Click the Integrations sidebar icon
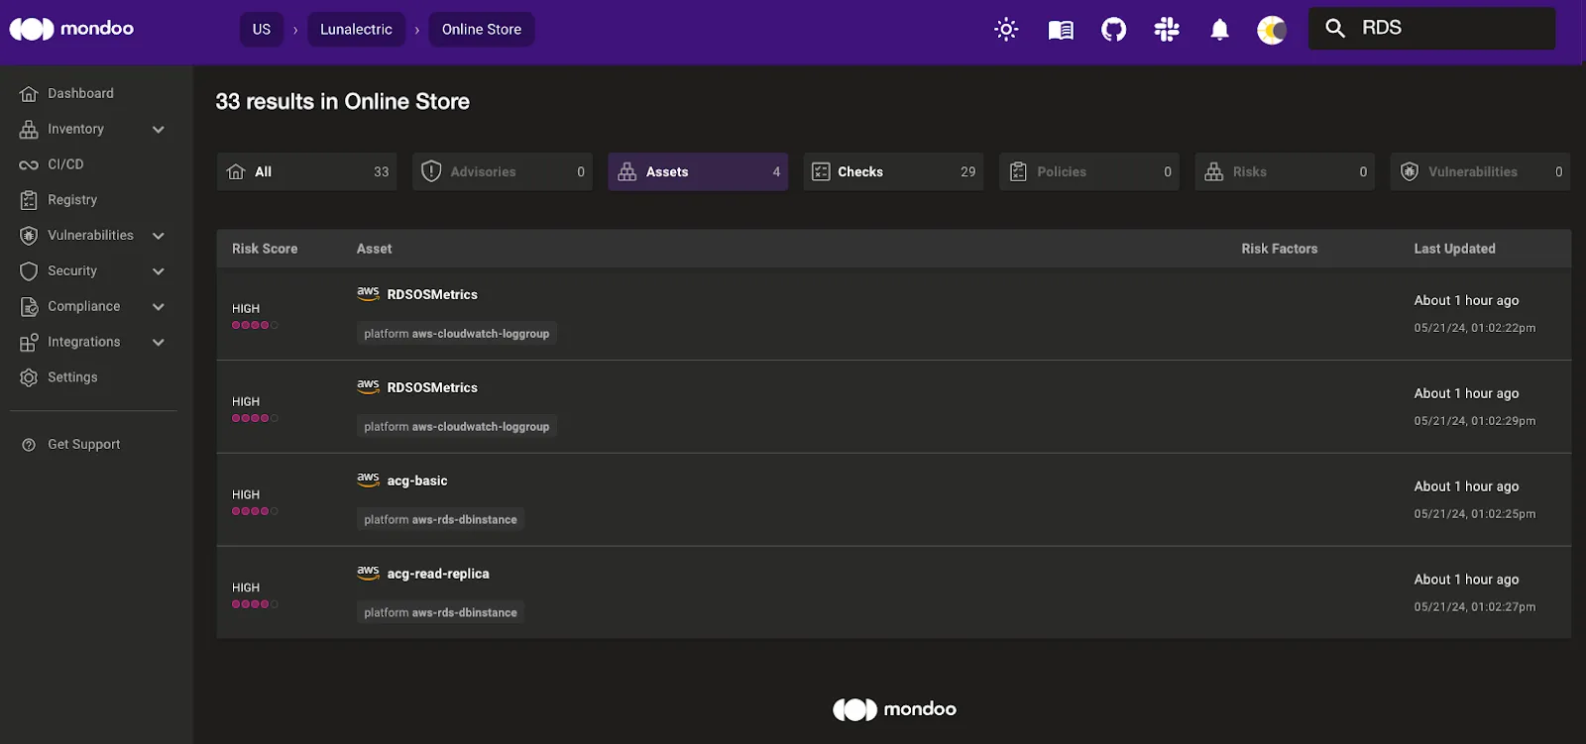 click(x=29, y=343)
